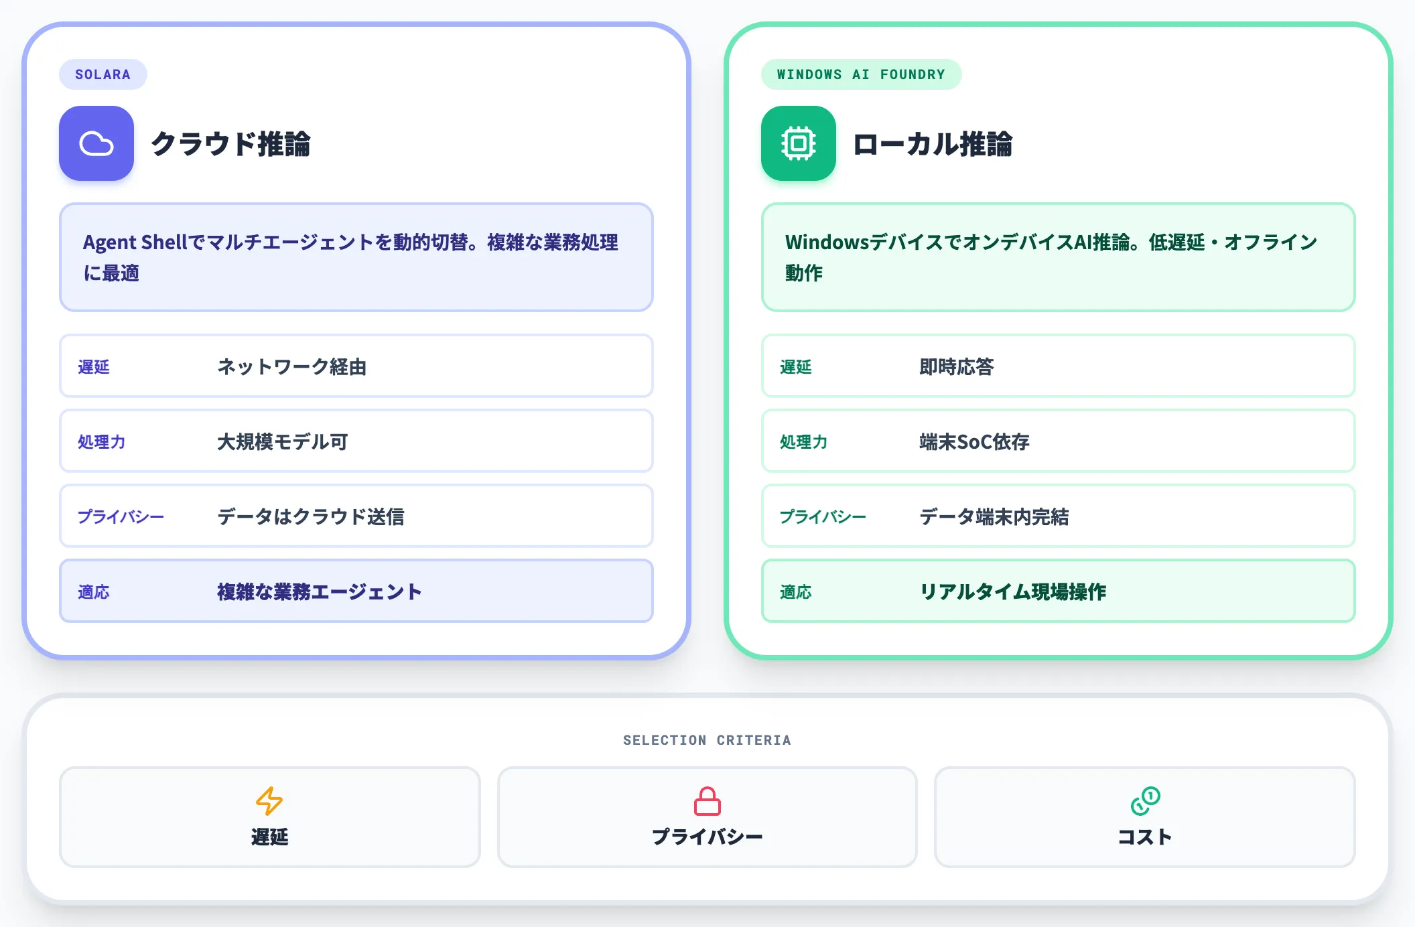The image size is (1415, 927).
Task: Click the 処理力 label in the cloud card
Action: (x=102, y=442)
